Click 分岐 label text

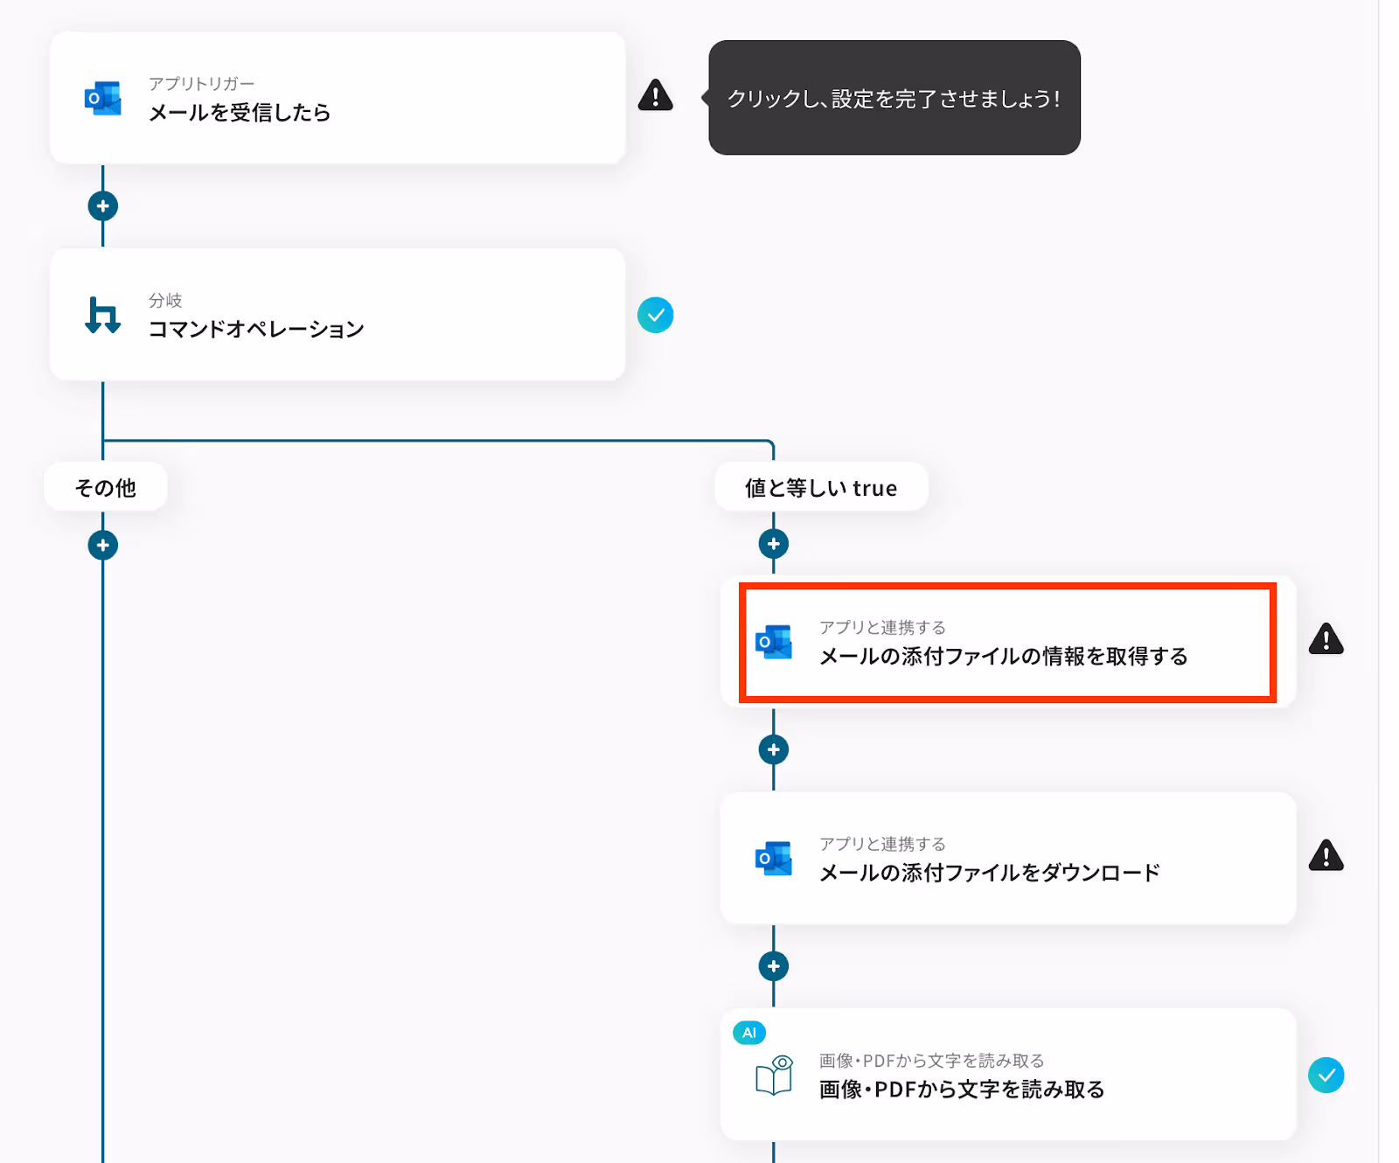click(x=165, y=300)
